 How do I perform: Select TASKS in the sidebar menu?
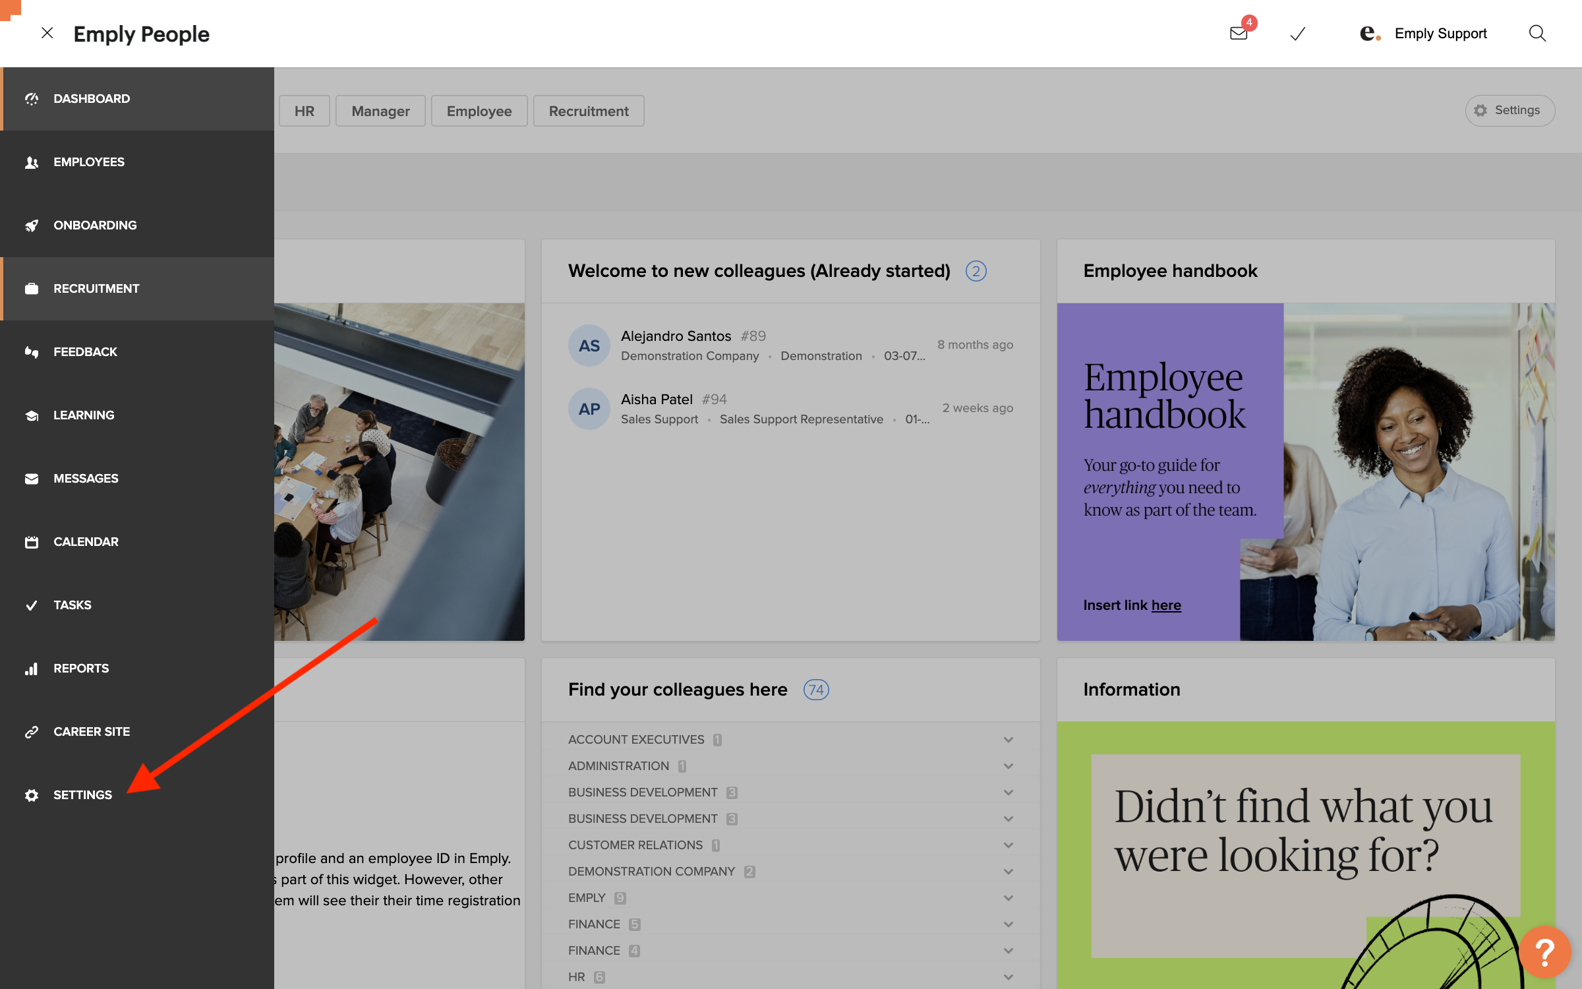[x=137, y=605]
